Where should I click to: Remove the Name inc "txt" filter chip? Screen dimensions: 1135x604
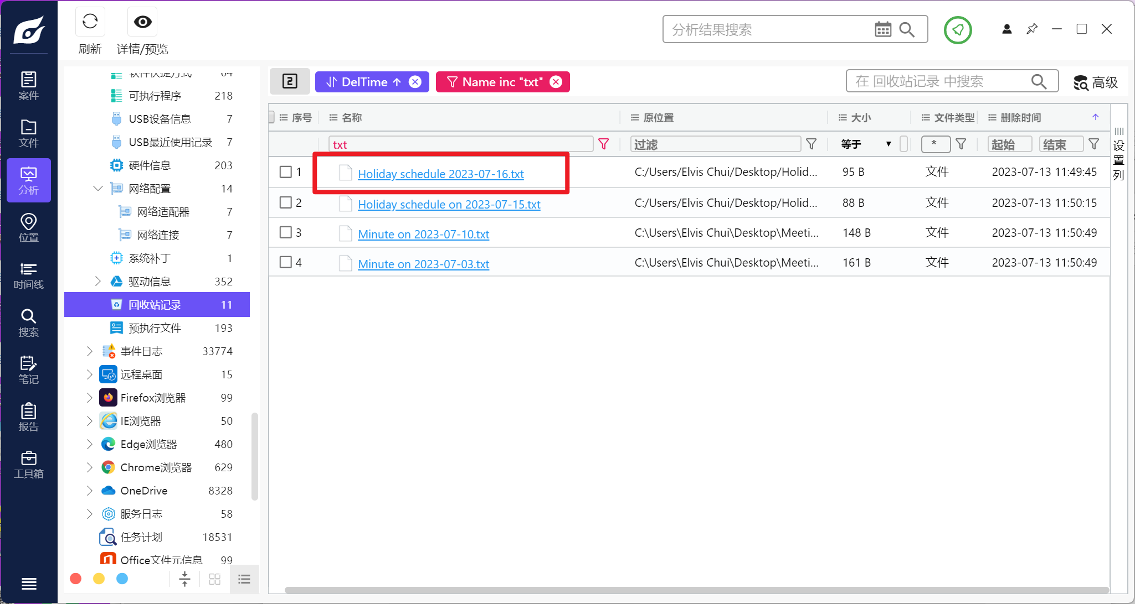click(x=556, y=82)
